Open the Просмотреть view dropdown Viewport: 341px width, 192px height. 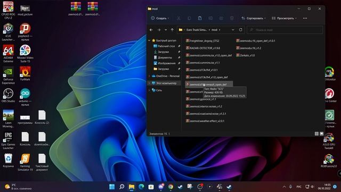[284, 18]
